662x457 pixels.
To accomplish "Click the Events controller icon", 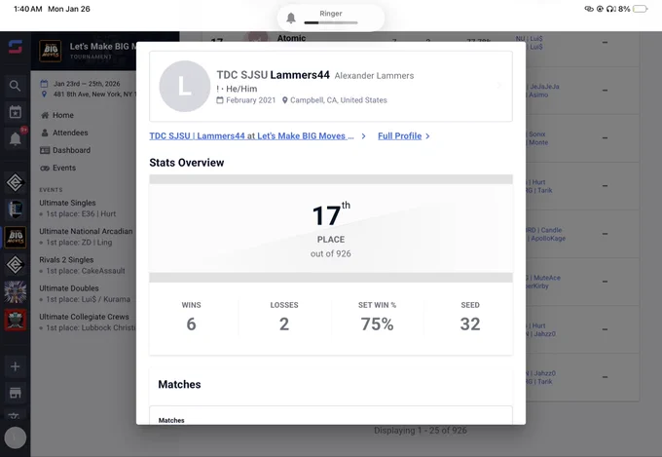I will [45, 169].
